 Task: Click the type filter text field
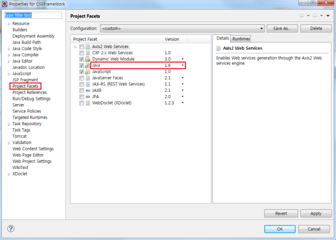pos(33,15)
